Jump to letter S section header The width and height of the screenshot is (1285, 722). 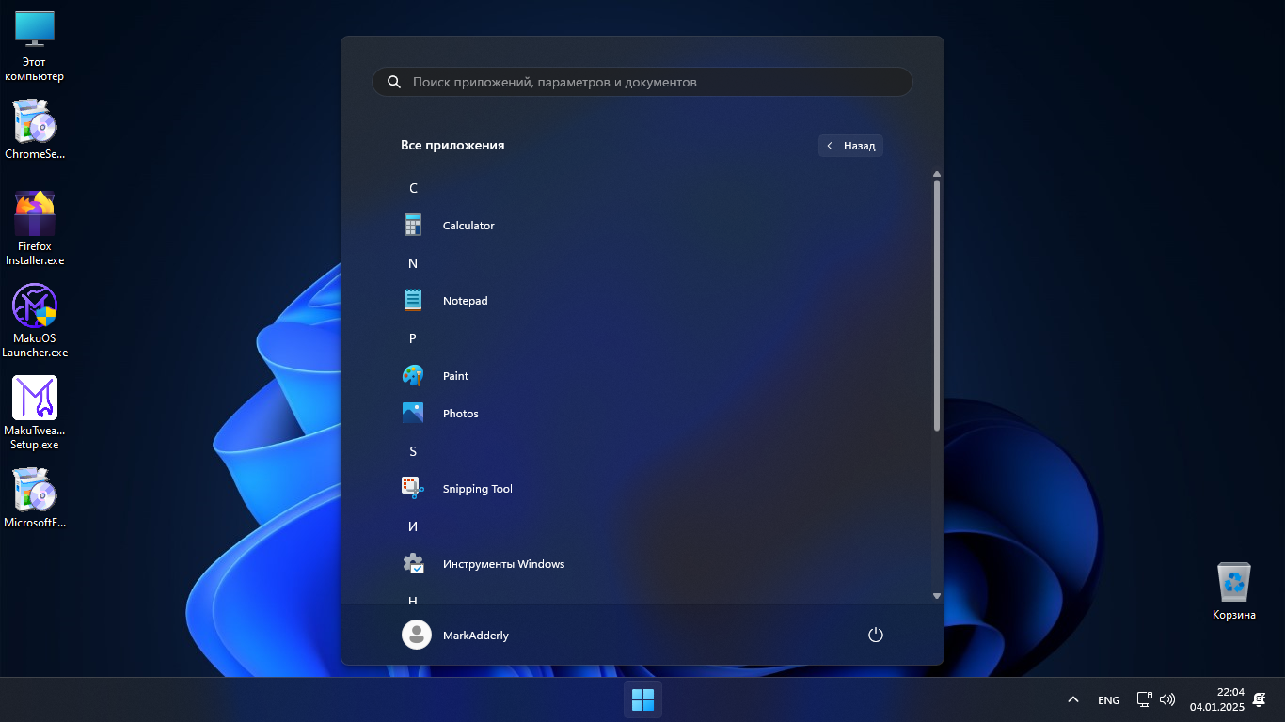(x=413, y=451)
